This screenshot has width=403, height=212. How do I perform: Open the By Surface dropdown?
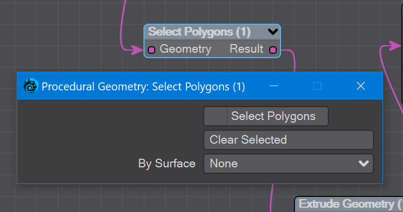(289, 164)
